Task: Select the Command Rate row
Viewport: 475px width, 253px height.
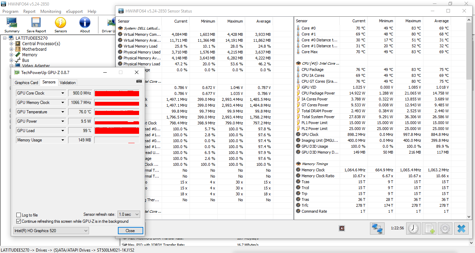Action: (372, 211)
